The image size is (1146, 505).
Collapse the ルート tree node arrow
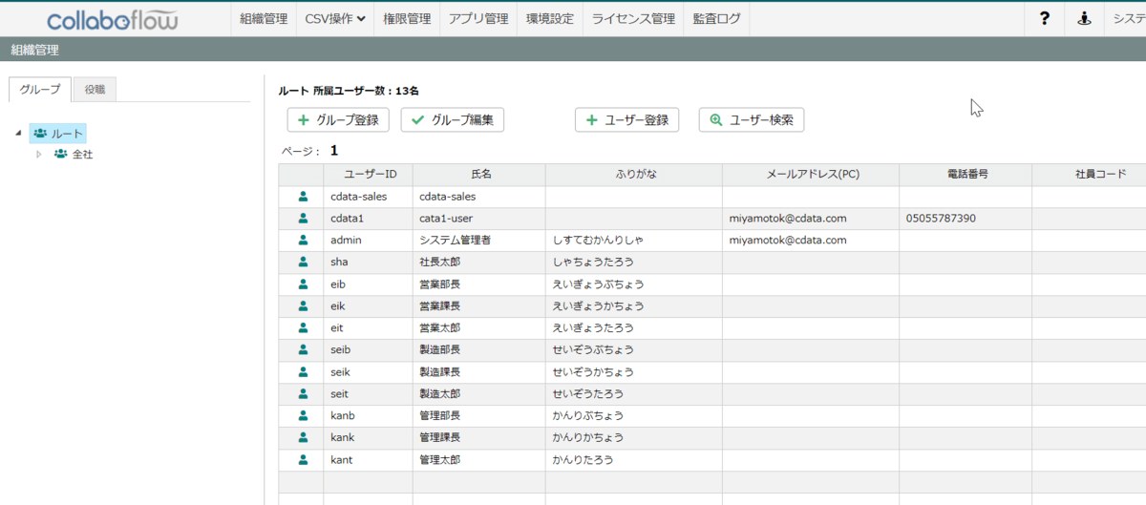coord(19,133)
